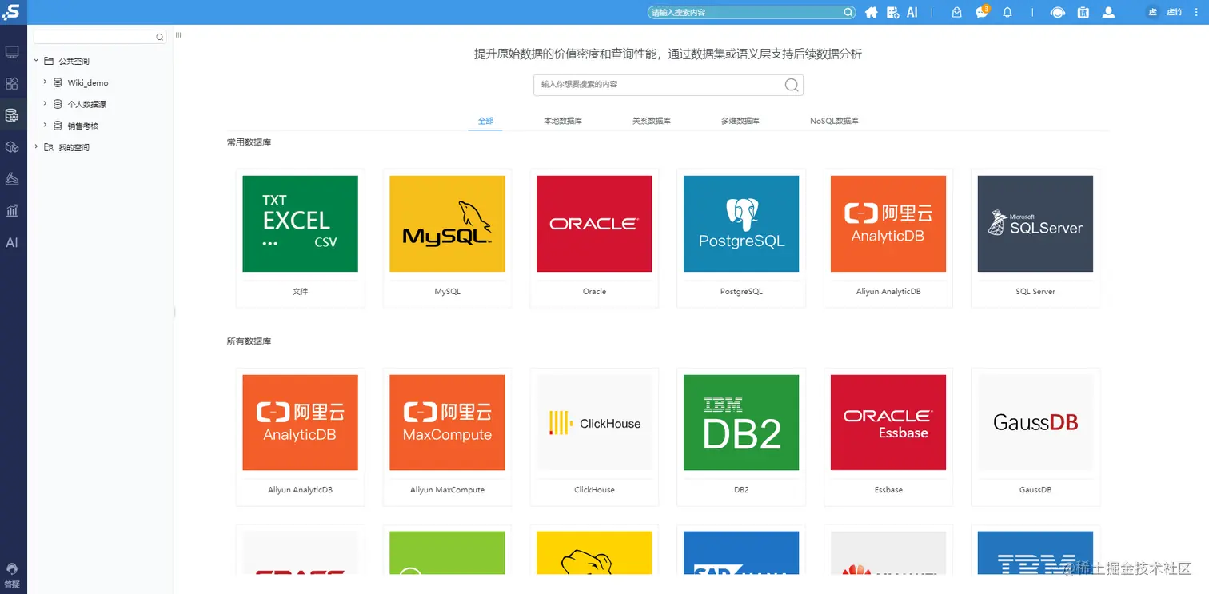
Task: Click the customer support headset icon
Action: pyautogui.click(x=1057, y=12)
